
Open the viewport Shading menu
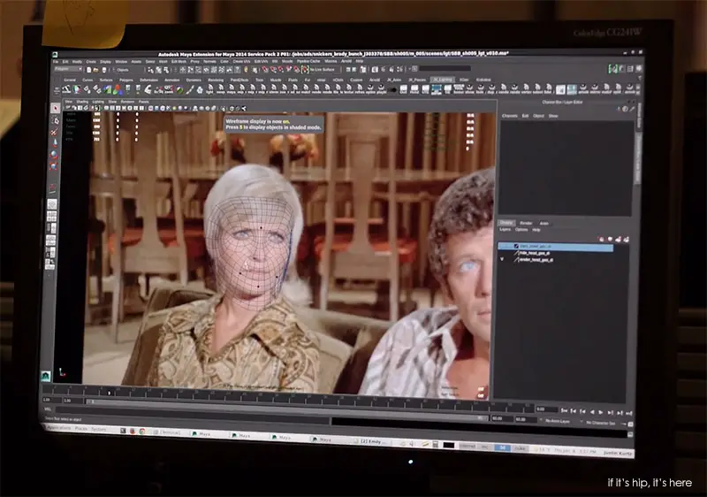click(82, 102)
